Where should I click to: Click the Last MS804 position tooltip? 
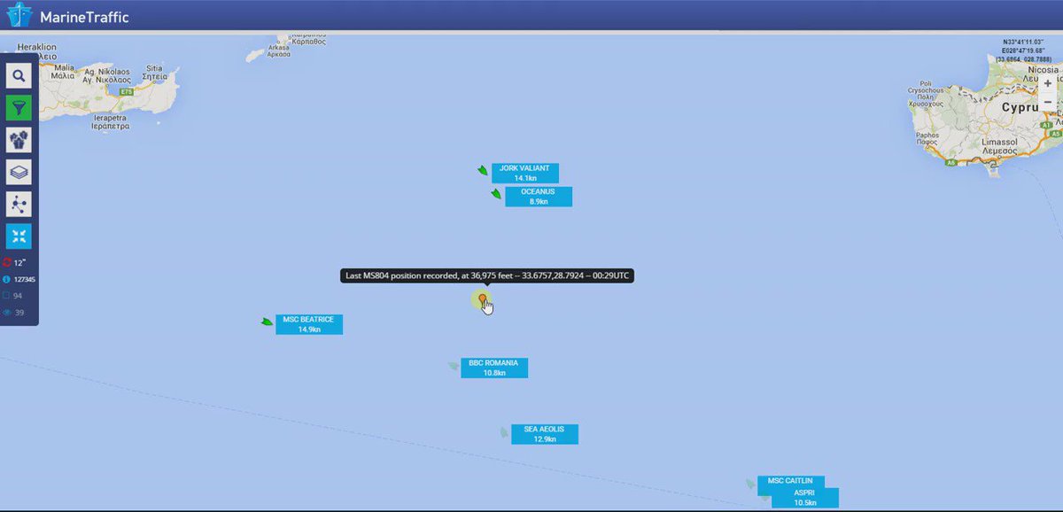click(487, 275)
